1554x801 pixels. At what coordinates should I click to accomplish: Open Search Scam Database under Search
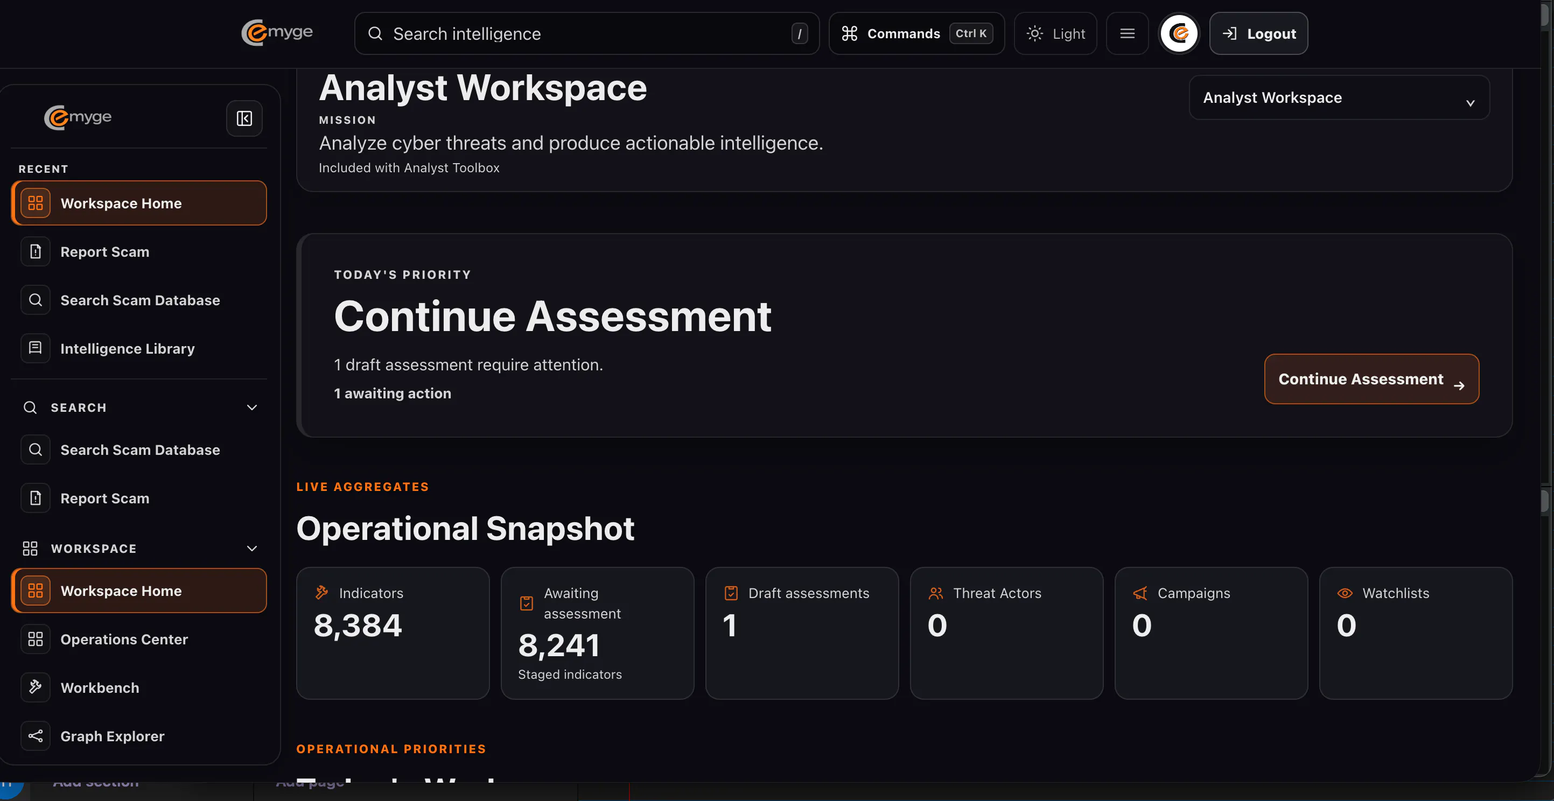[139, 449]
